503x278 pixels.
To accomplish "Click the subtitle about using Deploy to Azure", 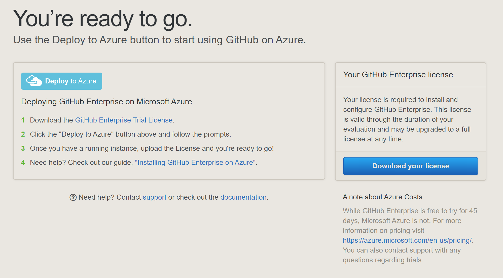I will pos(160,40).
